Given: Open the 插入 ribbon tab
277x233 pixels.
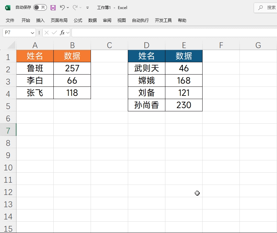Looking at the screenshot, I should point(40,20).
